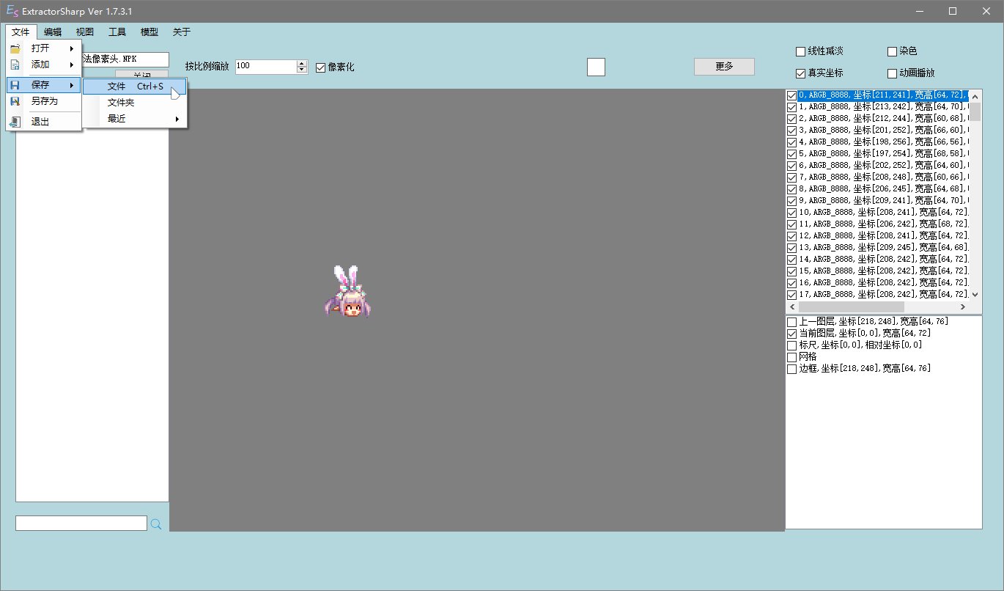Click the exit door icon beside 退出

click(15, 122)
